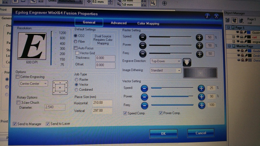Click the center position preview box
Image resolution: width=260 pixels, height=146 pixels.
click(60, 88)
